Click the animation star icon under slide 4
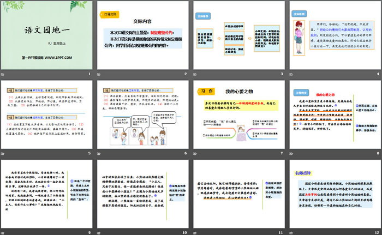 pyautogui.click(x=291, y=74)
